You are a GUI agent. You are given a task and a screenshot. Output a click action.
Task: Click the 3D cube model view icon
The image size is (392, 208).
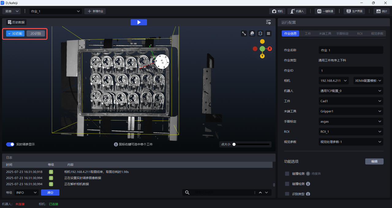pyautogui.click(x=252, y=34)
